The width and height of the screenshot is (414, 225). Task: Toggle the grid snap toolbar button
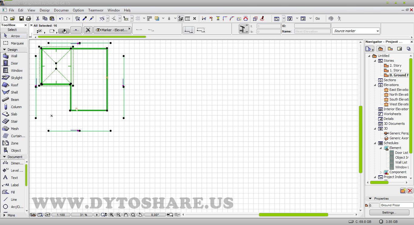coord(138,18)
